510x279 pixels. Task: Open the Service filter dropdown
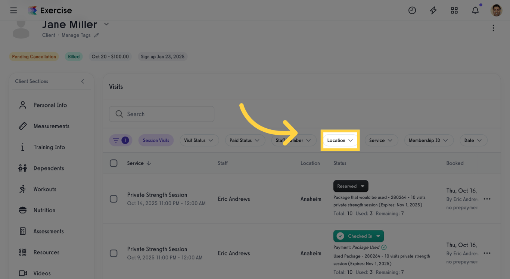(x=381, y=140)
